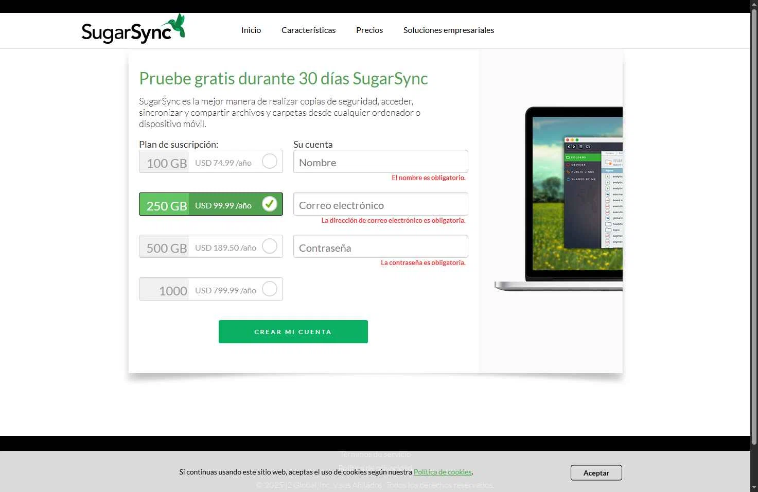Select the 100 GB plan radio button
758x492 pixels.
(x=270, y=162)
